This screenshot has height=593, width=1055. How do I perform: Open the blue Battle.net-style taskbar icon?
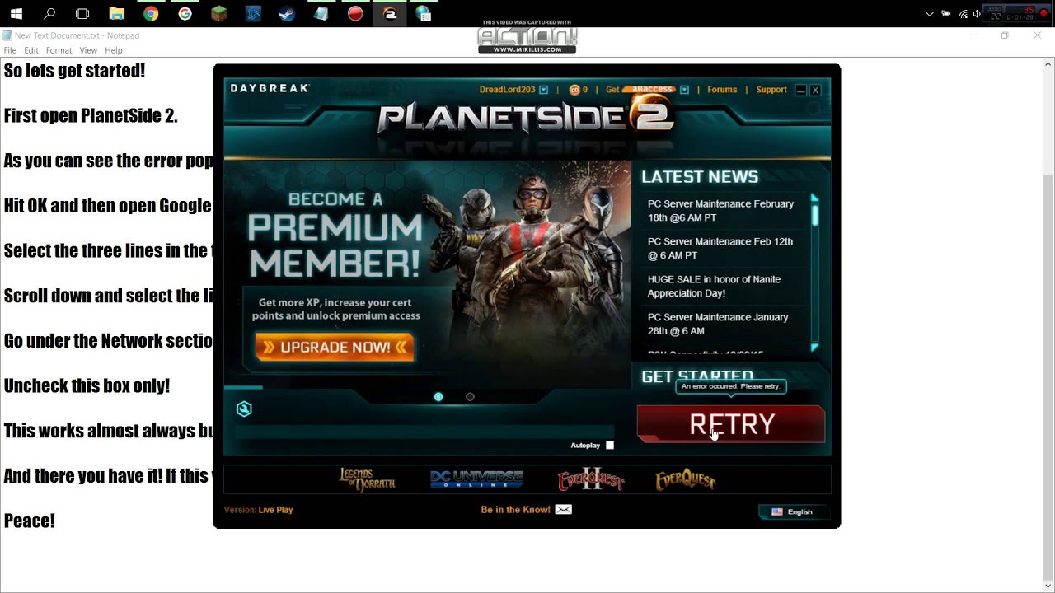pos(253,13)
